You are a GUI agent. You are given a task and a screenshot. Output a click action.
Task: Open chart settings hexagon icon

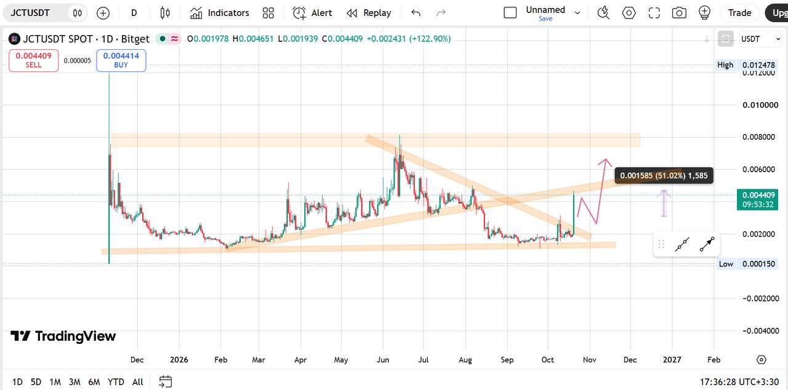pyautogui.click(x=629, y=12)
